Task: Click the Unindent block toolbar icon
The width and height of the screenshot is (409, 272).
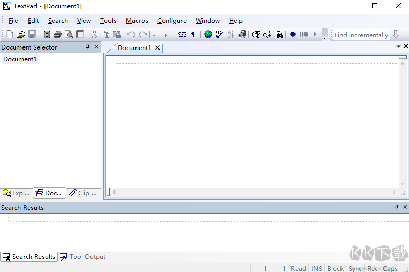Action: click(157, 34)
